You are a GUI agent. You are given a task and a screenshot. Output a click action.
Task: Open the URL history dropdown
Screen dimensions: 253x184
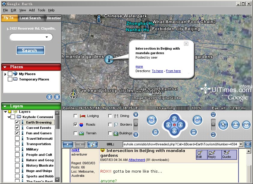click(241, 144)
